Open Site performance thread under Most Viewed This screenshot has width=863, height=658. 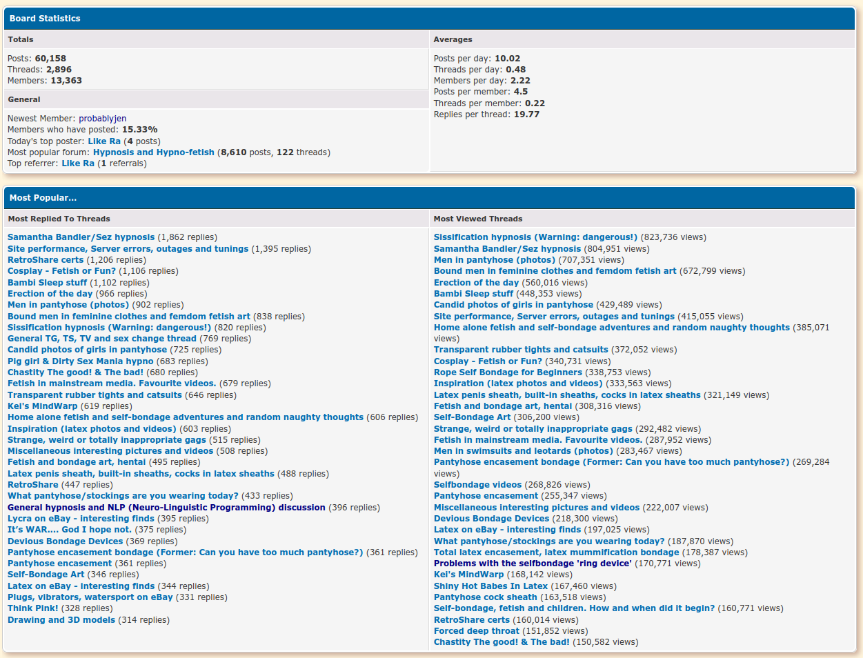(554, 317)
